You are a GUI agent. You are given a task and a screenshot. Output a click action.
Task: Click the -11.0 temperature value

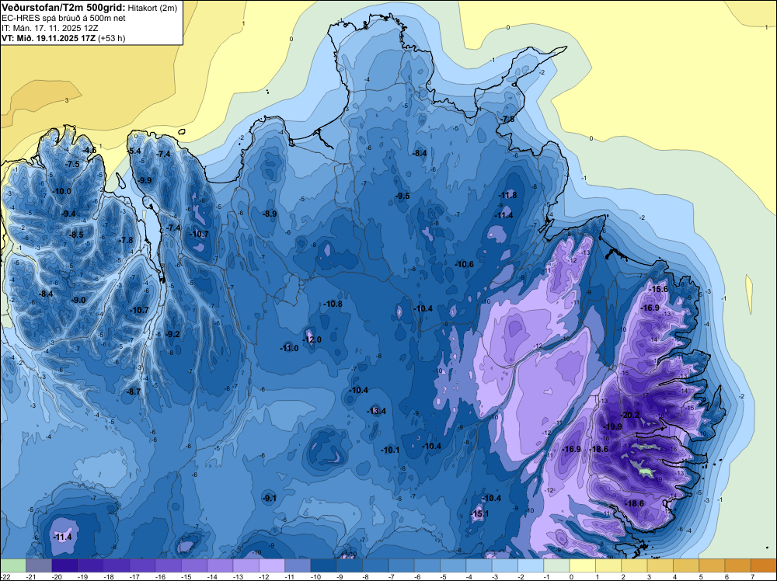pyautogui.click(x=289, y=348)
